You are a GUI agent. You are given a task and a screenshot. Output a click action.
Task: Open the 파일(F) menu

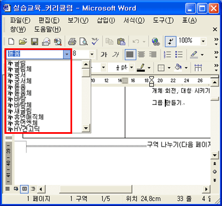point(21,21)
